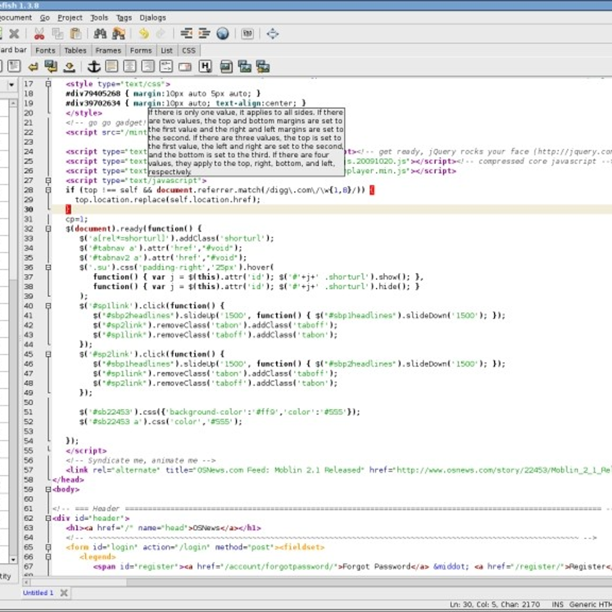The image size is (612, 612).
Task: Open the side panel dropdown arrow
Action: click(x=11, y=85)
